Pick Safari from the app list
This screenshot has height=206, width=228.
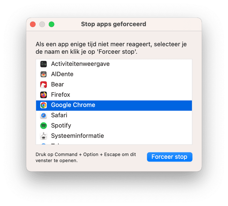[114, 116]
